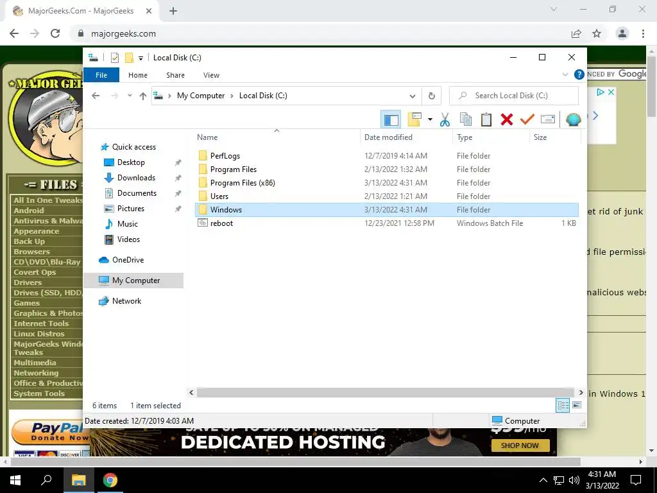
Task: Open recent locations dropdown arrow
Action: pyautogui.click(x=130, y=96)
